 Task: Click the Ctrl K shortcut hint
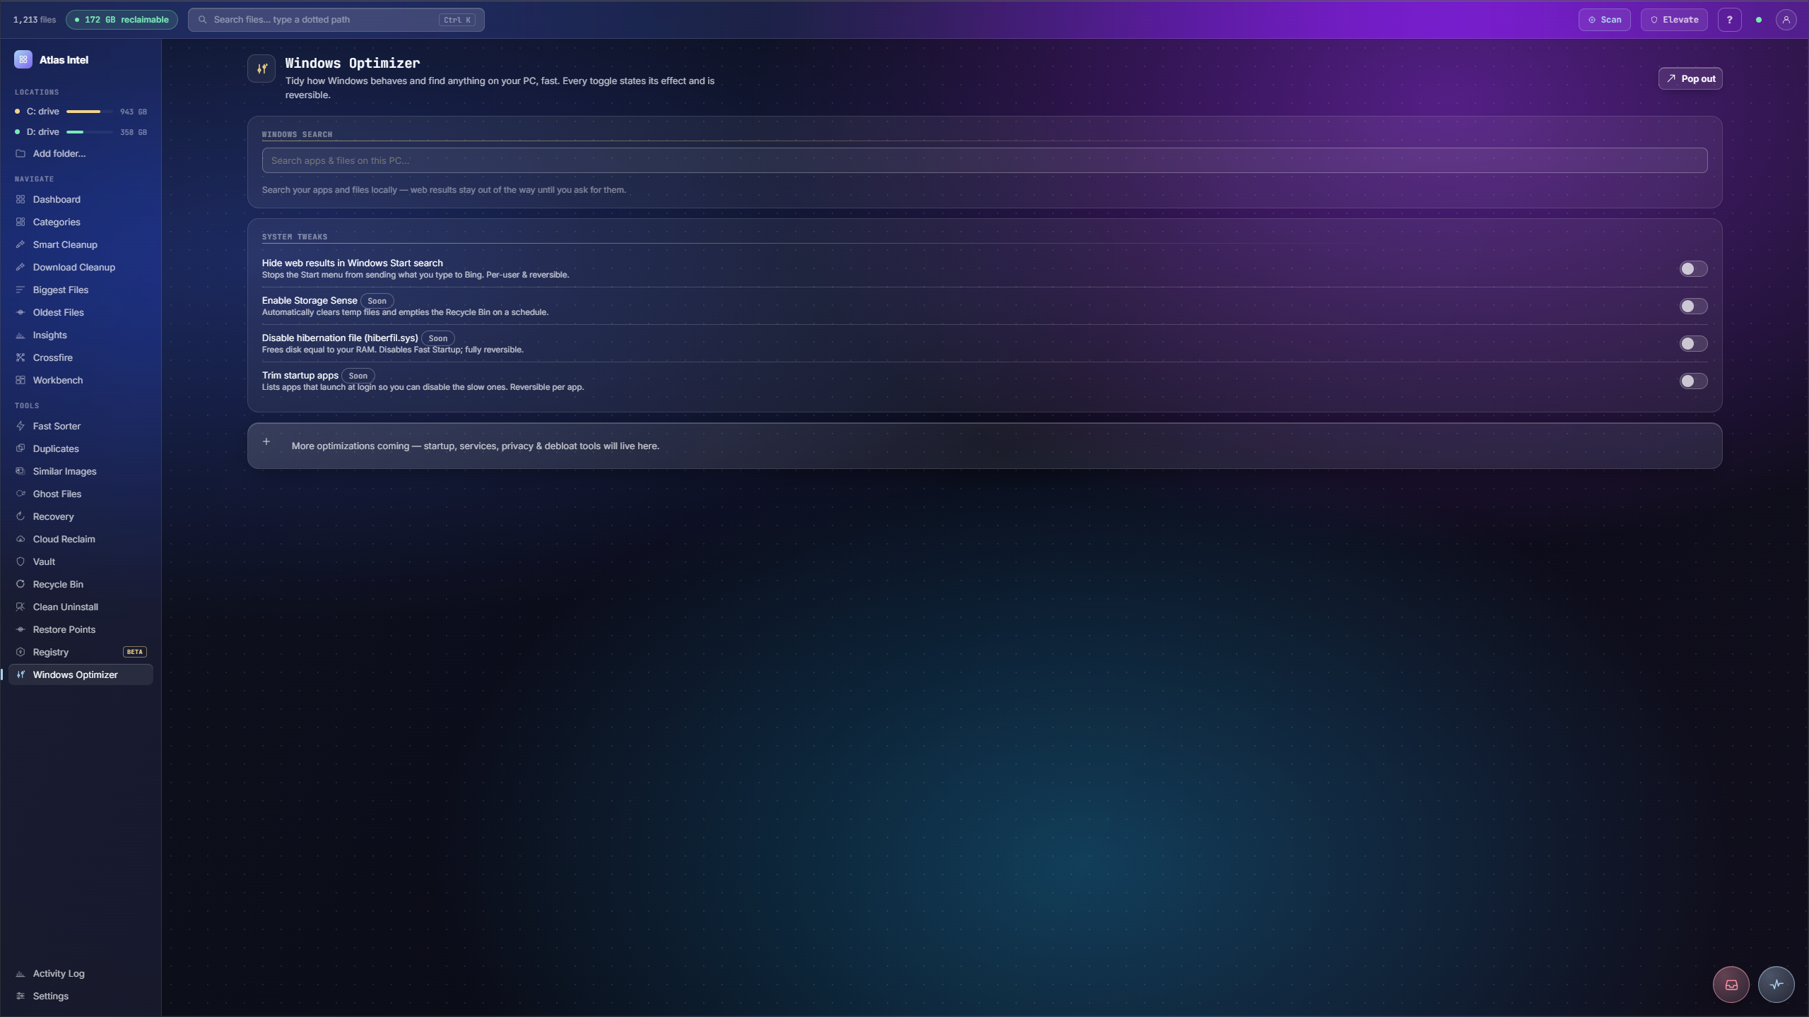click(x=456, y=20)
